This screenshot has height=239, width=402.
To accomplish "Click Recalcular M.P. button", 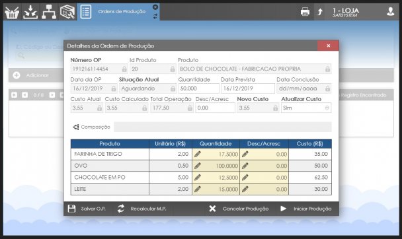I will tap(141, 209).
